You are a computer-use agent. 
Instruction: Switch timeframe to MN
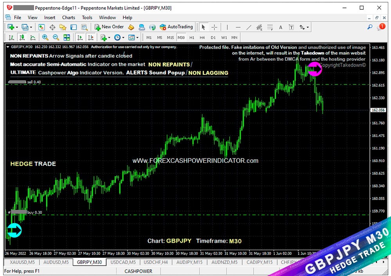click(x=234, y=38)
